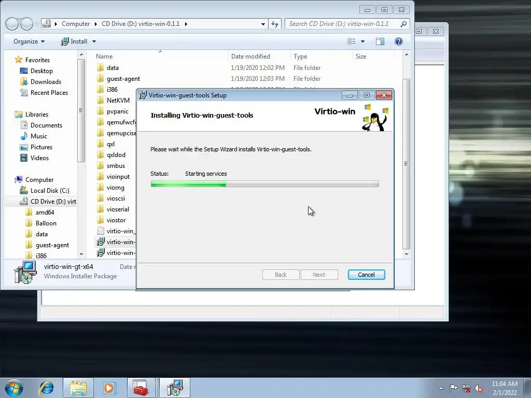Expand the Install dropdown arrow
Screen dimensions: 531x398
click(x=94, y=41)
